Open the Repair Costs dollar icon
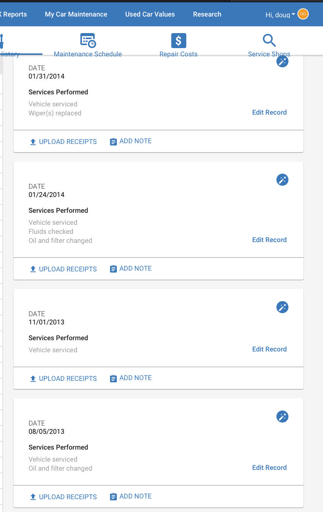 pyautogui.click(x=179, y=41)
